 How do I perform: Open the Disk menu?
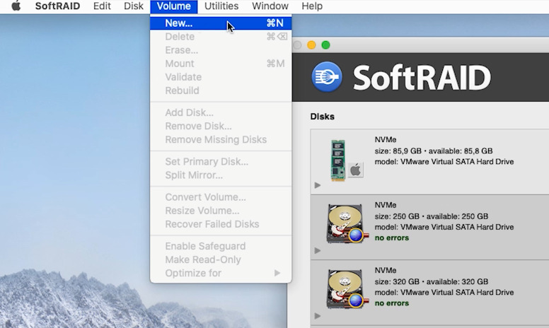[134, 6]
